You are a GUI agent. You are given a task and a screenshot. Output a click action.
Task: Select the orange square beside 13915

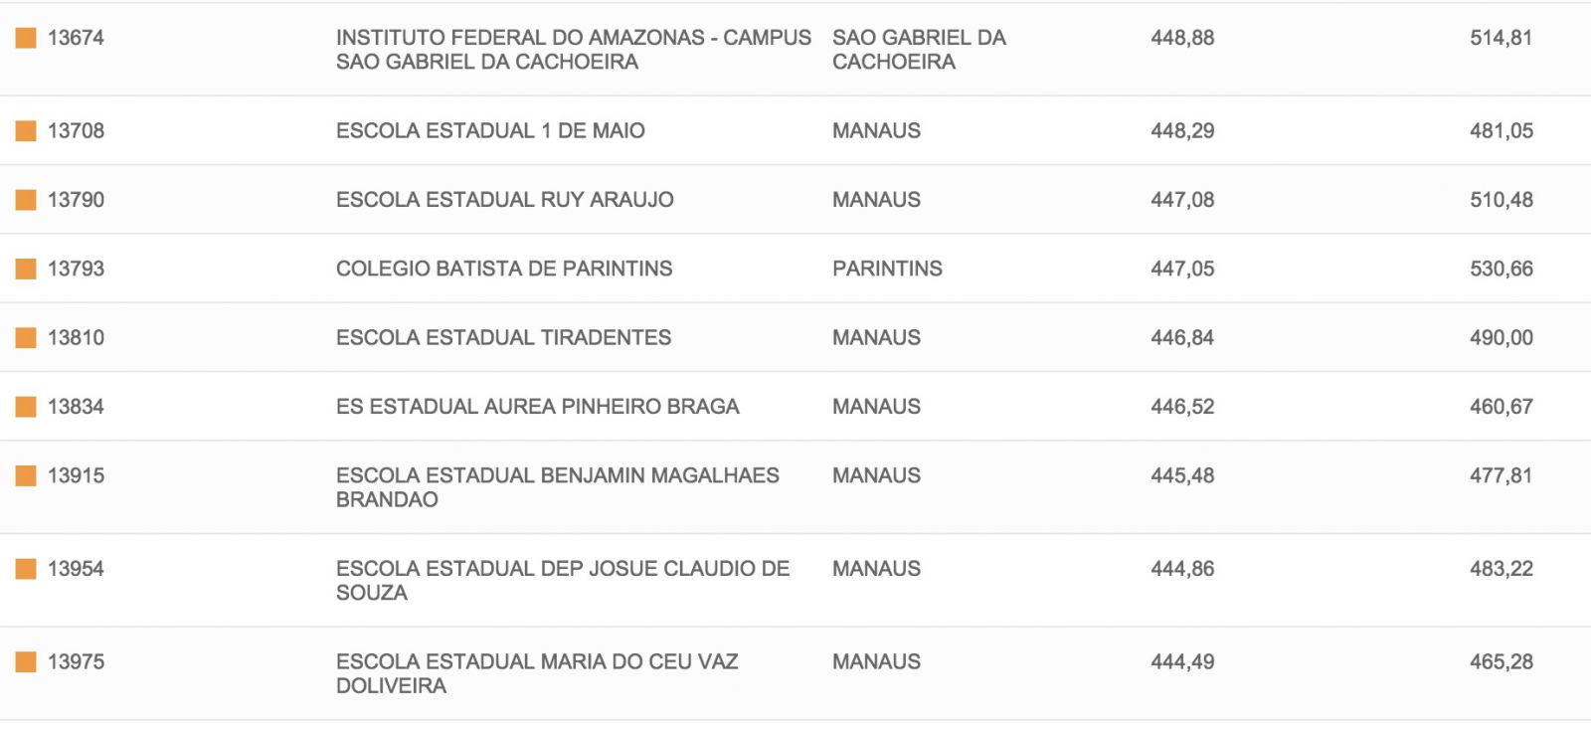[26, 475]
